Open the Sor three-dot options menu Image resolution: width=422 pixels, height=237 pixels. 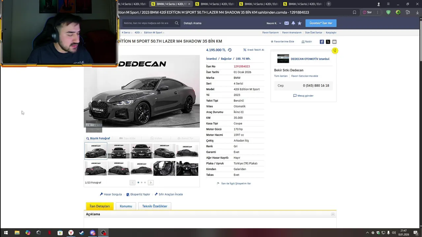point(377,12)
